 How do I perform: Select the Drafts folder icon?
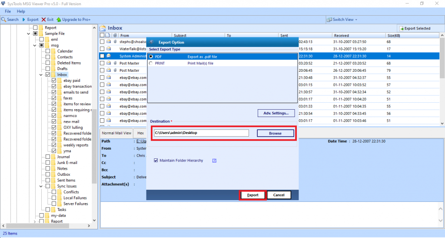[53, 69]
